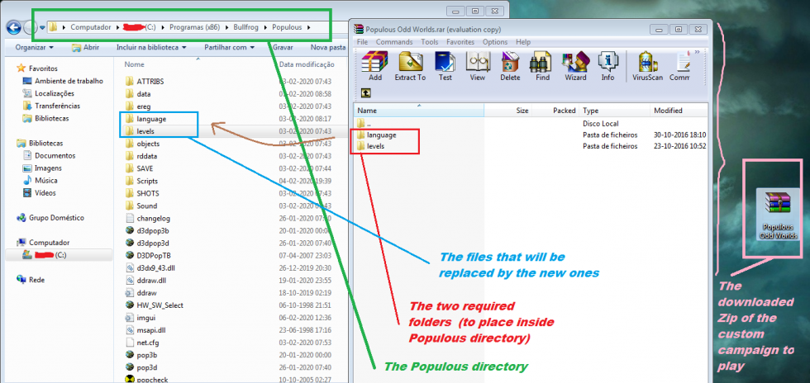This screenshot has height=383, width=810.
Task: Click the Delete icon in WinRAR toolbar
Action: pos(510,66)
